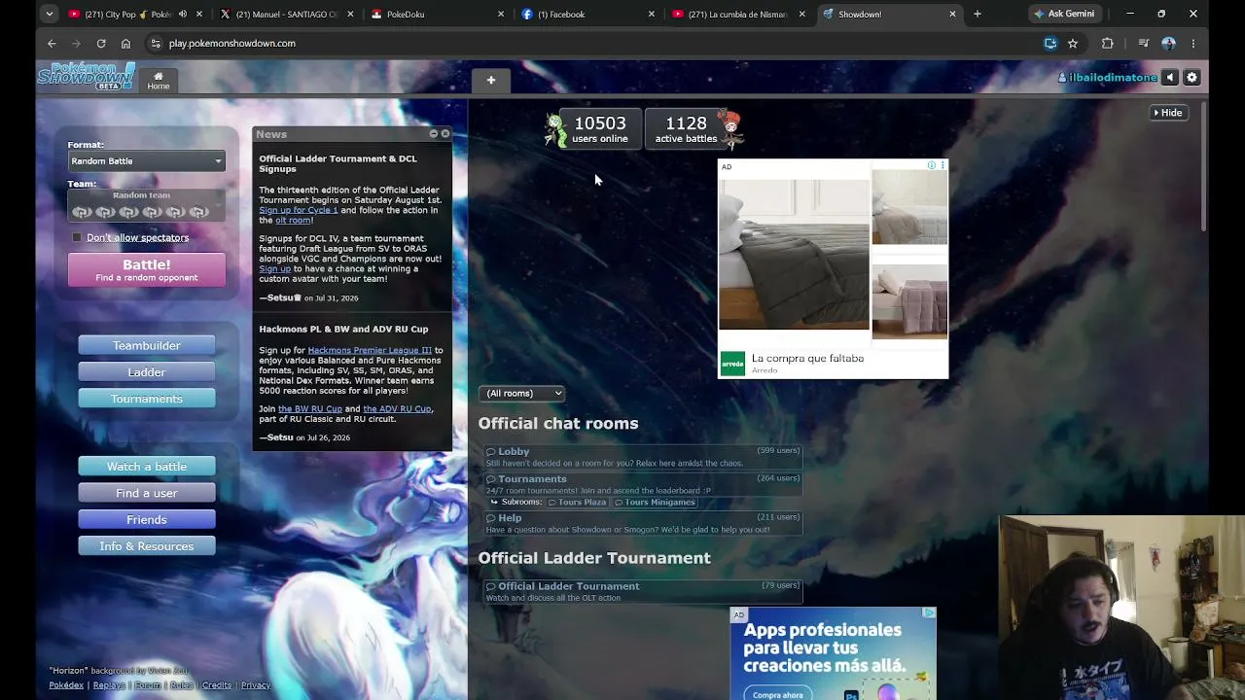
Task: Open the All rooms filter dropdown
Action: point(521,393)
